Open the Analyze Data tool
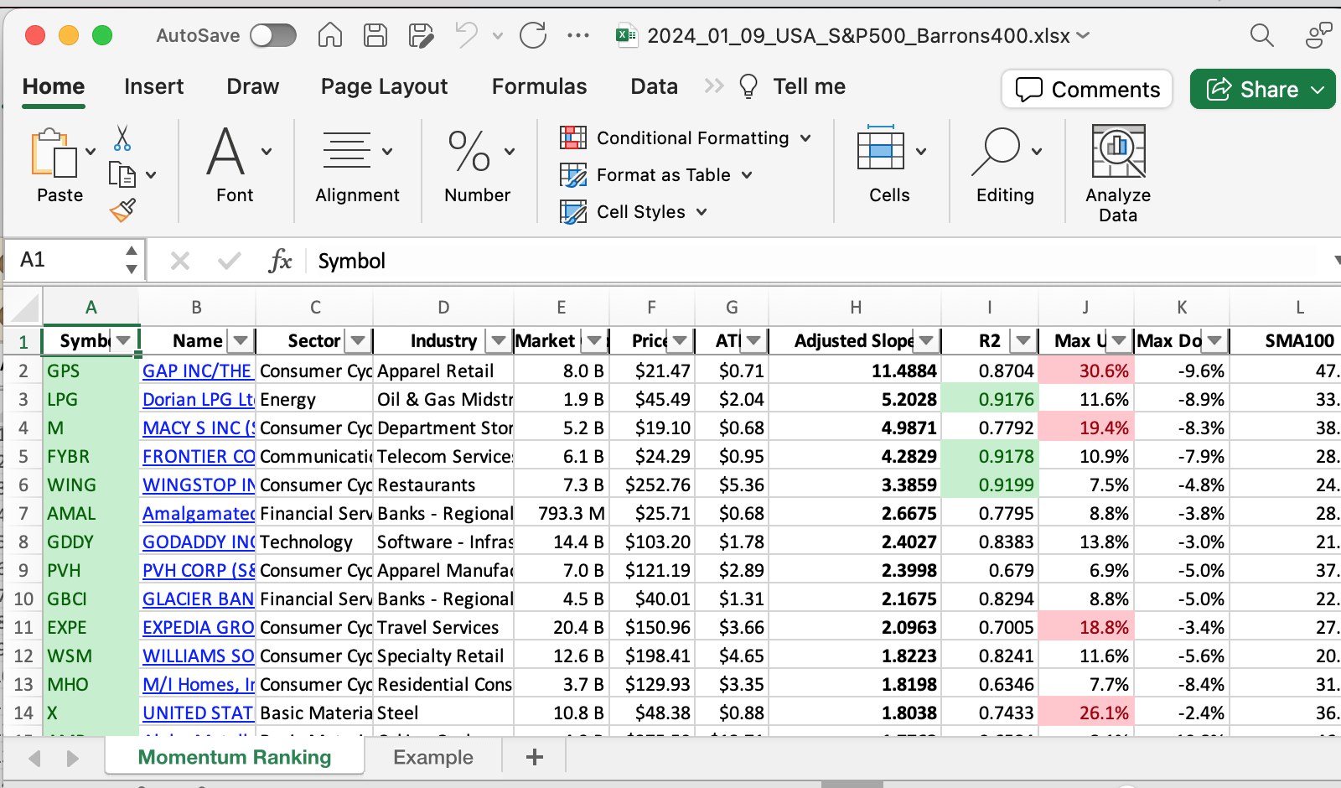 click(1117, 174)
